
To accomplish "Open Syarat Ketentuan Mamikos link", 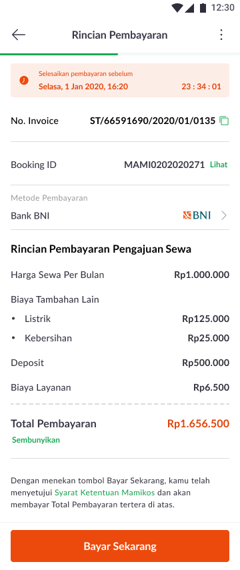I will [x=105, y=493].
